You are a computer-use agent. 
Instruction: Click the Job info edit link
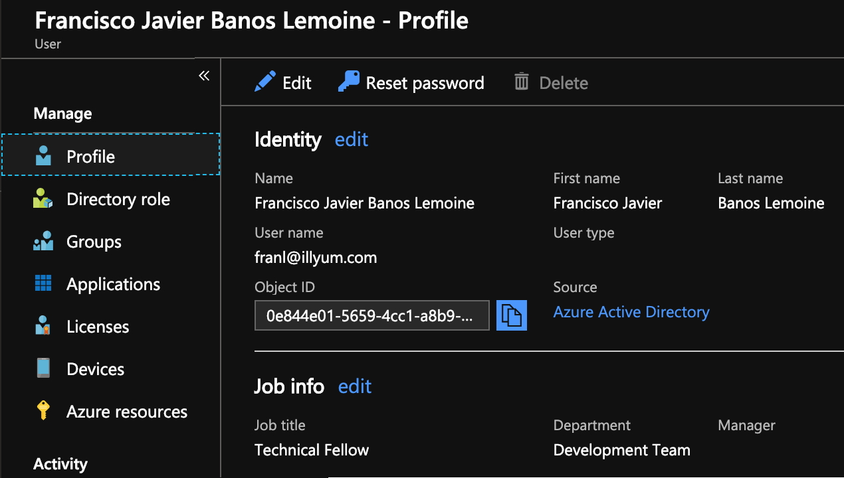(354, 386)
